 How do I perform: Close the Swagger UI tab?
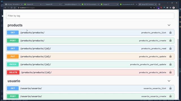pyautogui.click(x=117, y=4)
